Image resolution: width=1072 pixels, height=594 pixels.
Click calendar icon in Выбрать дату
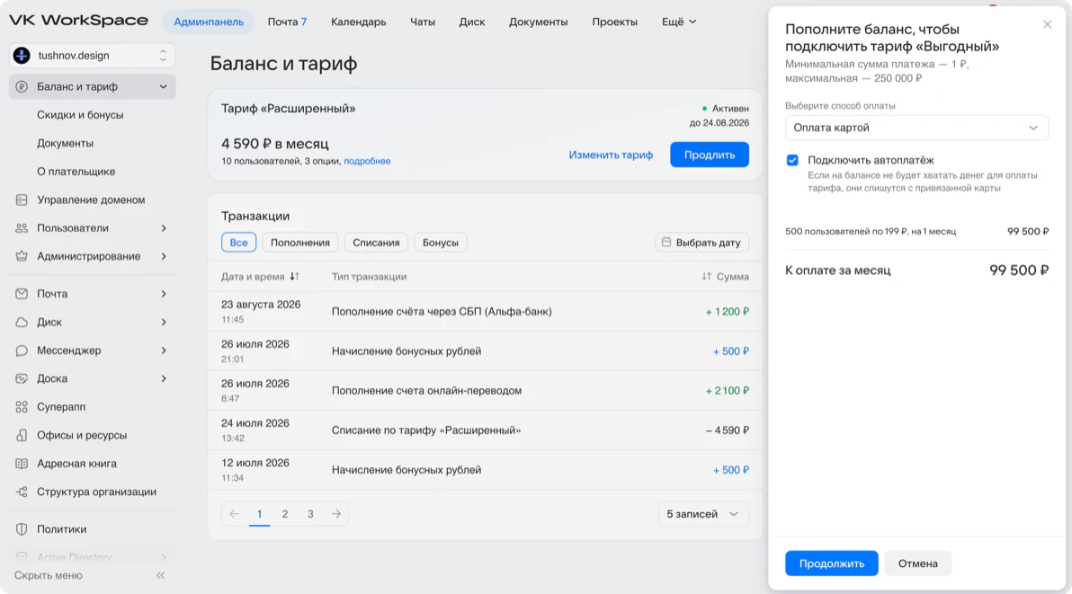coord(666,242)
